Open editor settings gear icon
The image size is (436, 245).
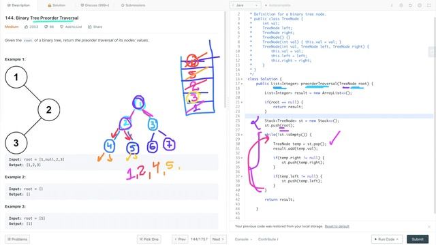420,5
